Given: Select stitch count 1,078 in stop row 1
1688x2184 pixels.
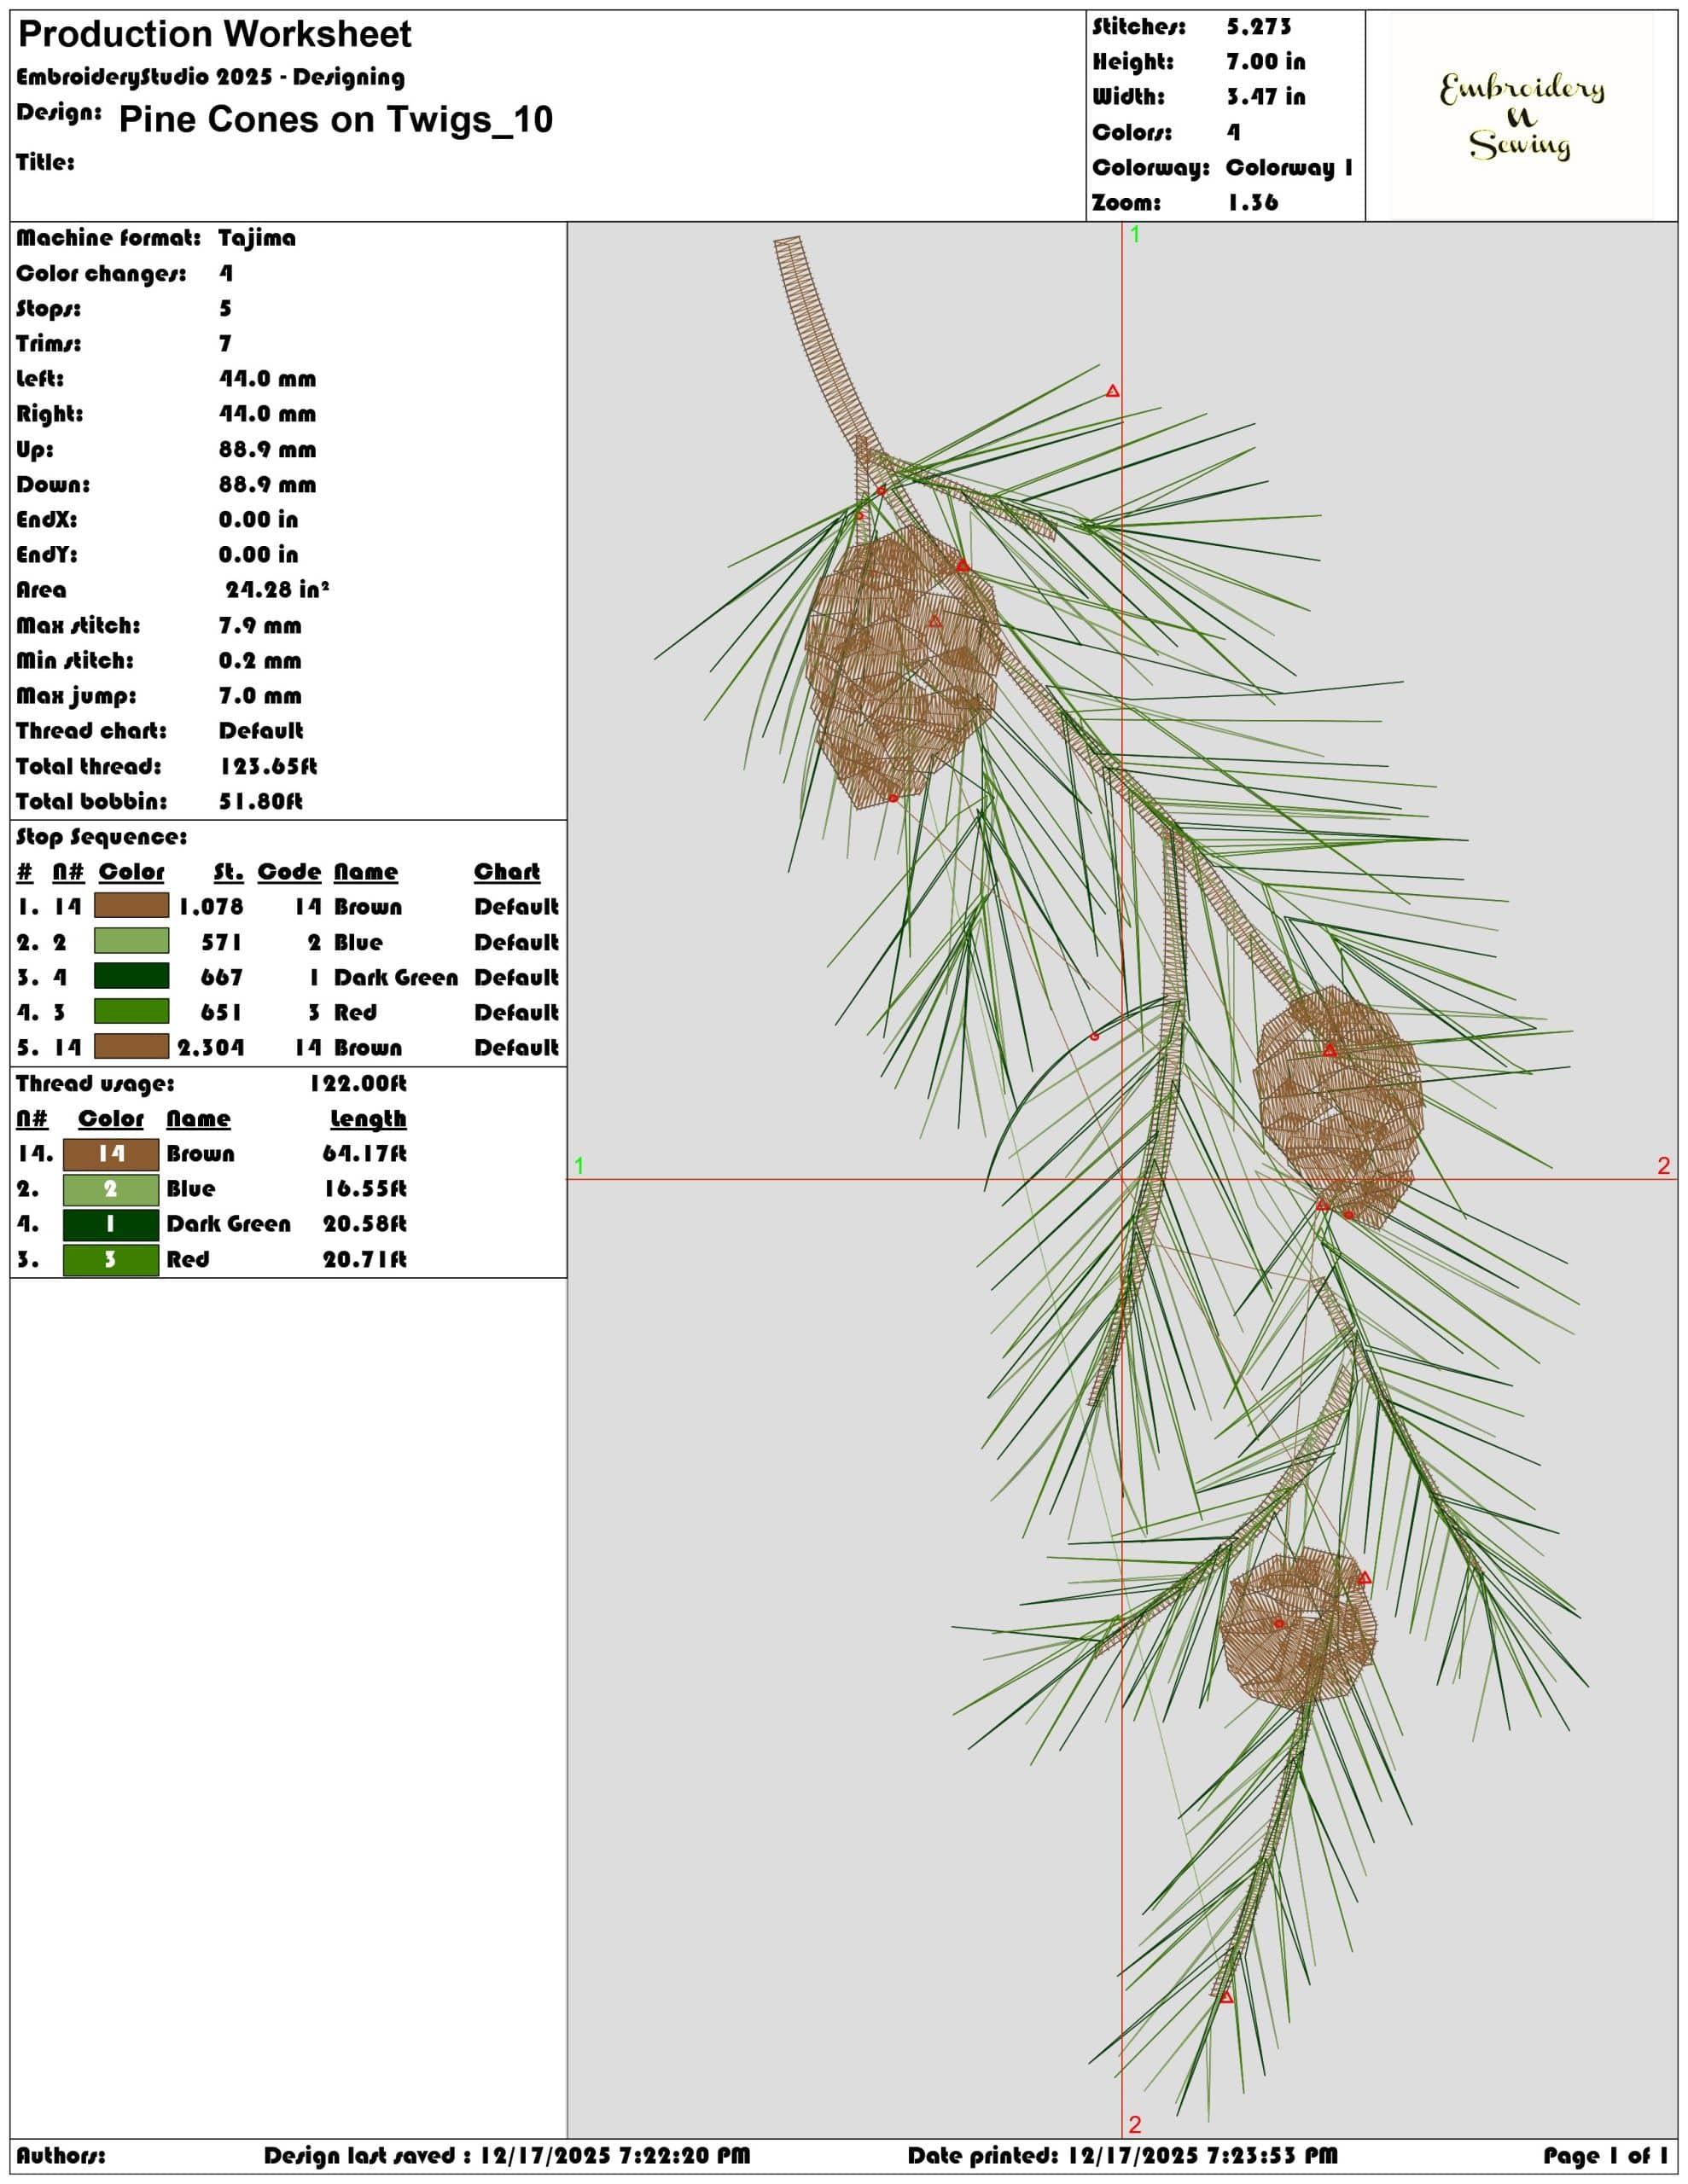Looking at the screenshot, I should (x=210, y=907).
